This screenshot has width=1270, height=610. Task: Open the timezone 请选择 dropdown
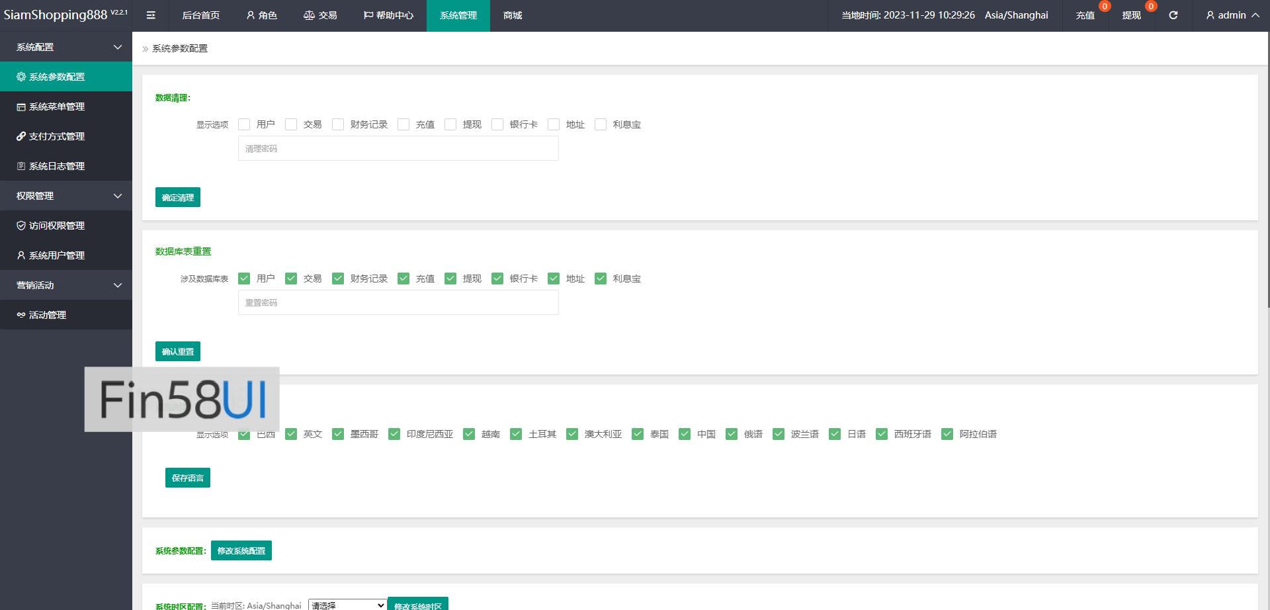coord(347,605)
